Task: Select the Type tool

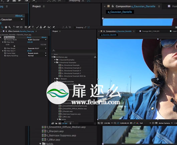Action: [33, 27]
